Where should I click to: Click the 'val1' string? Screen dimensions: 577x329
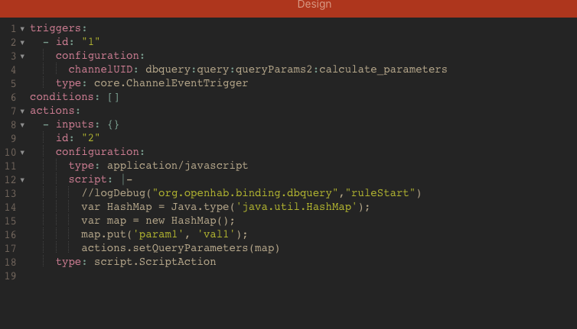(x=216, y=234)
